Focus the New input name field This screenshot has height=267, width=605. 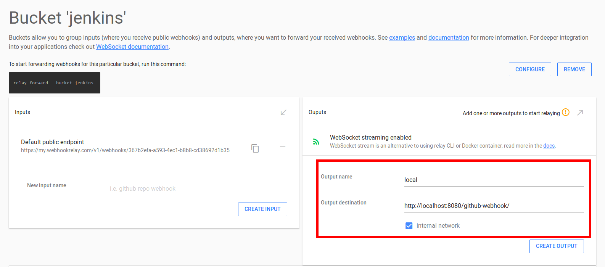coord(198,189)
